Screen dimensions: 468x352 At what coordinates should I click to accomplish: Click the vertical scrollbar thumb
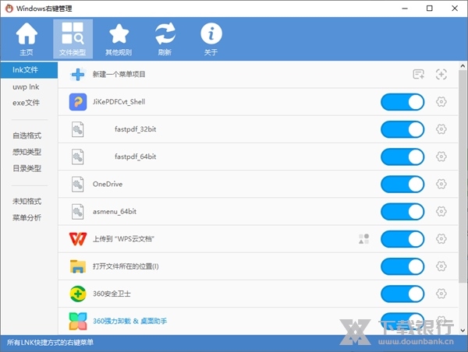463,177
